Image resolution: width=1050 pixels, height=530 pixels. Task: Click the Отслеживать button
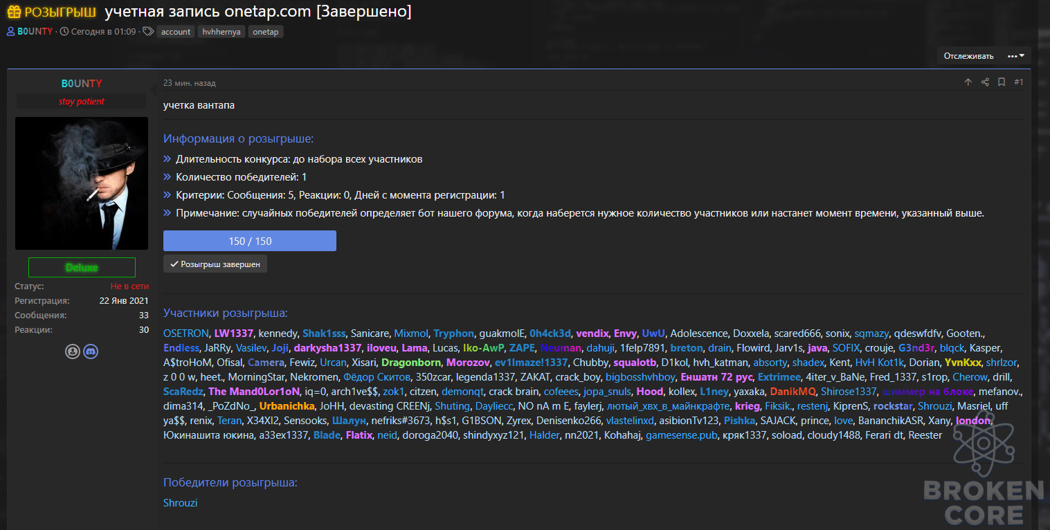pos(968,56)
